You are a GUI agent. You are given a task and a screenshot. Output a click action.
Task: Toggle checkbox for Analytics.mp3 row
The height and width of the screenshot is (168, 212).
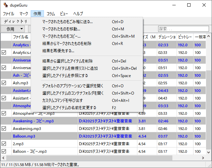tap(4, 52)
